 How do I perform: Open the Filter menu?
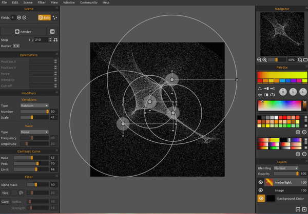tap(42, 3)
